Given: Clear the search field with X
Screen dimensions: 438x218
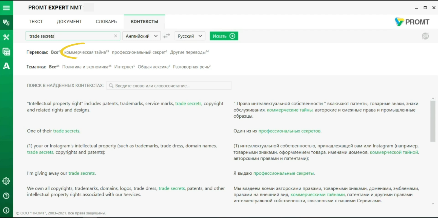Looking at the screenshot, I should [x=116, y=36].
